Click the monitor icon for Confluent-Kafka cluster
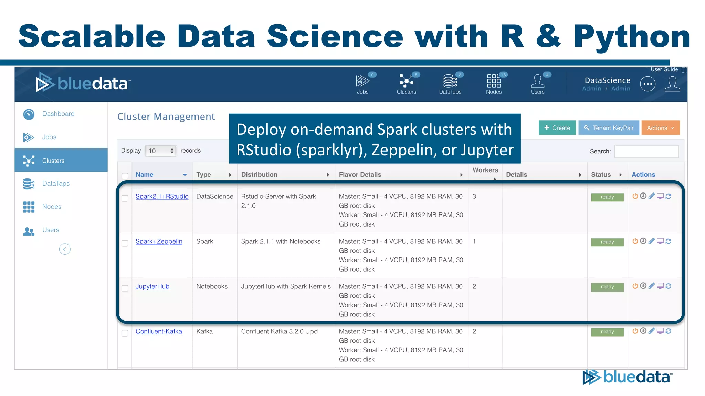This screenshot has height=396, width=705. tap(660, 331)
